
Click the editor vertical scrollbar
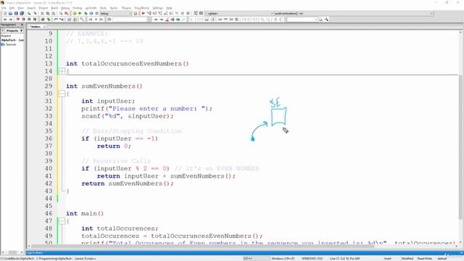[460, 146]
